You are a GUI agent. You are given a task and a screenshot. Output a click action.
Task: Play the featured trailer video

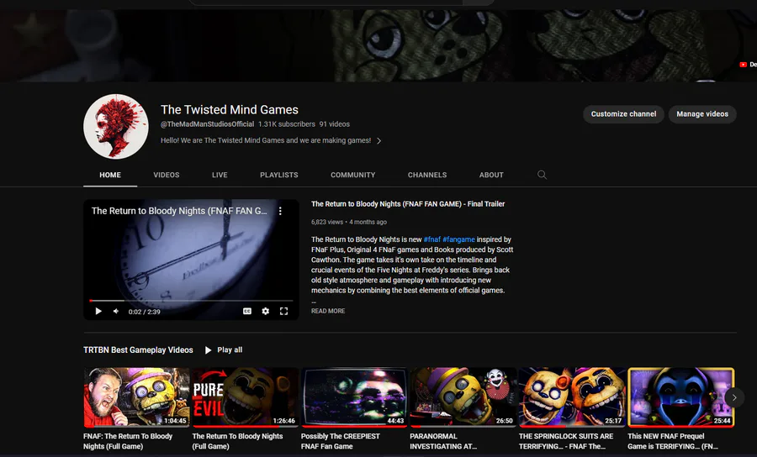click(x=98, y=312)
